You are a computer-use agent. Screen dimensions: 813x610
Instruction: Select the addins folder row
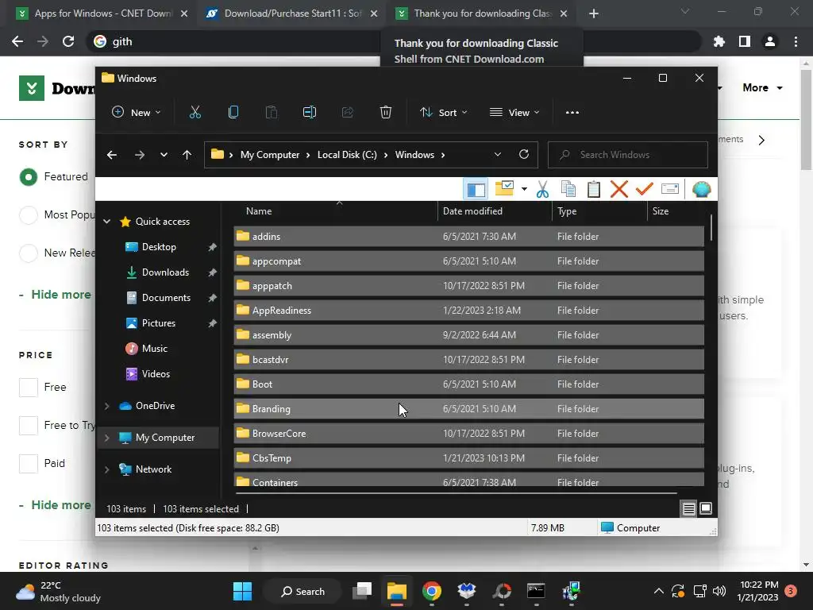coord(468,237)
